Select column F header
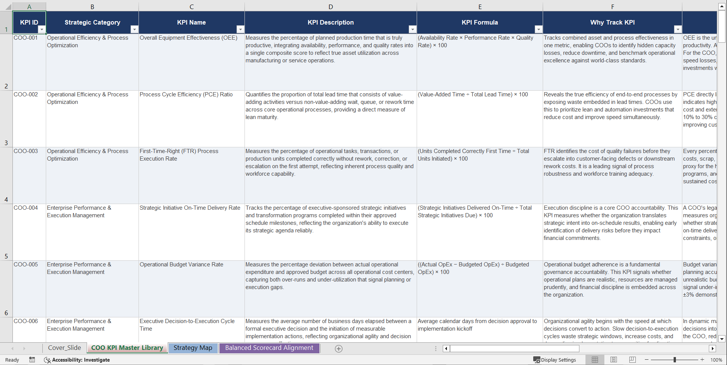Viewport: 727px width, 365px height. (612, 6)
